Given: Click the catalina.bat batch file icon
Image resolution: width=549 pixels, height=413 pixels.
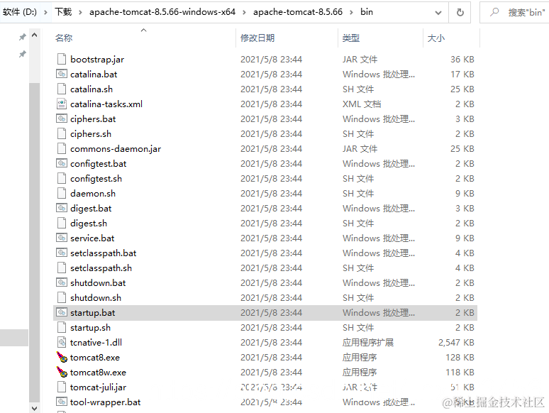Looking at the screenshot, I should pos(62,74).
